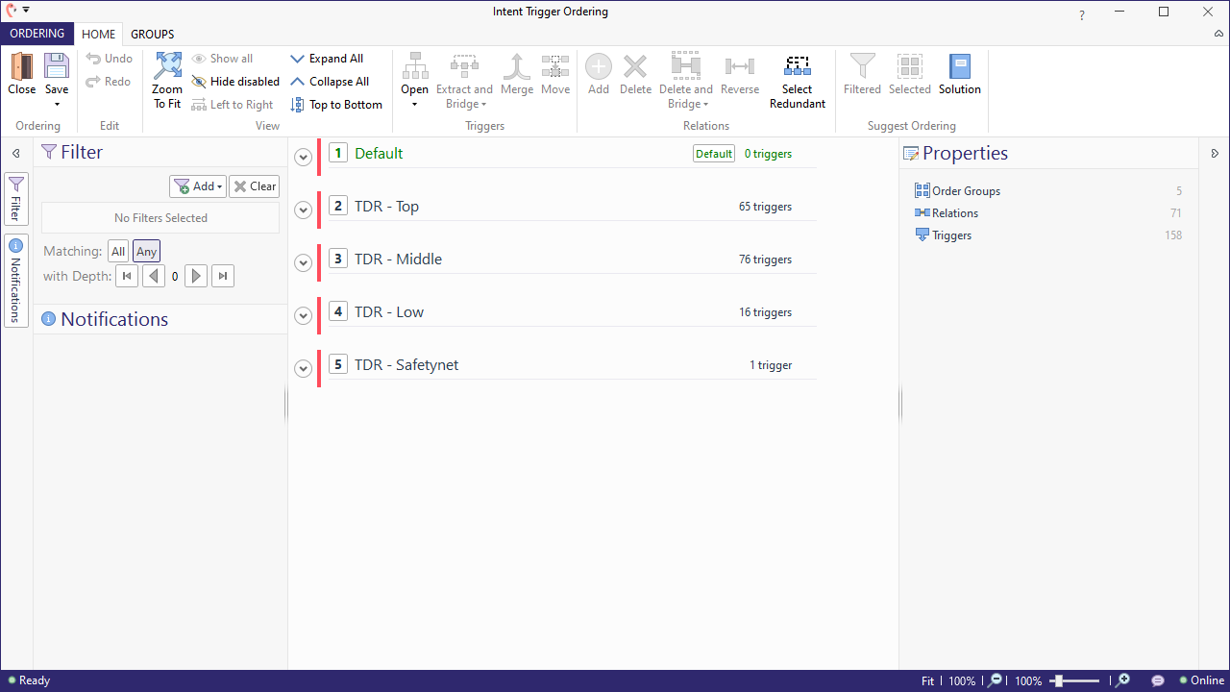Select Triggers row in Properties panel
The image size is (1230, 692).
point(951,235)
